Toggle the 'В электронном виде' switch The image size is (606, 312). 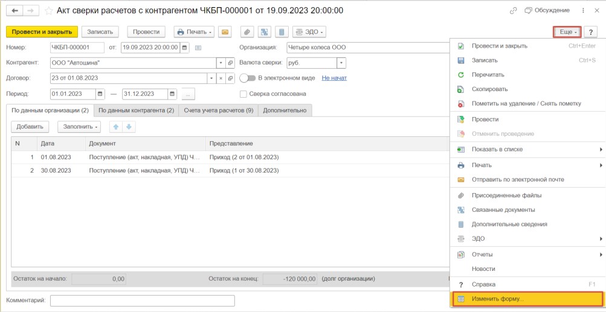click(247, 78)
